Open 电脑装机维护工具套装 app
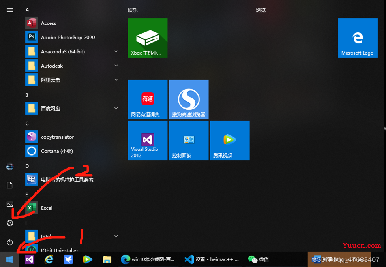Screen dimensions: 386x267 tap(72, 179)
